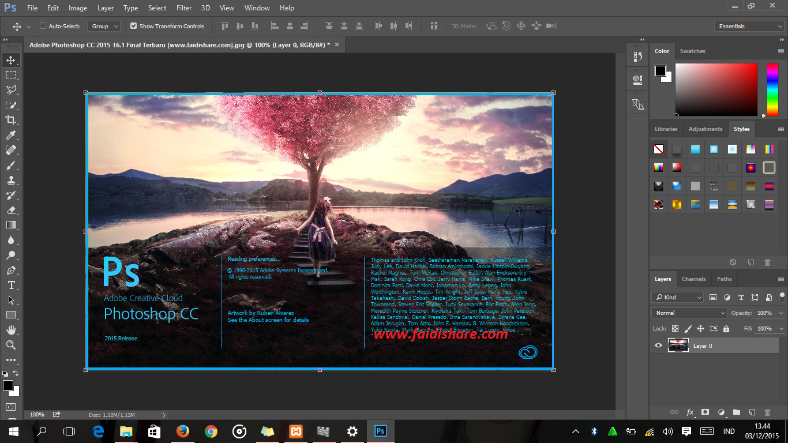The image size is (788, 443).
Task: Toggle lock all padlock icon
Action: (726, 329)
